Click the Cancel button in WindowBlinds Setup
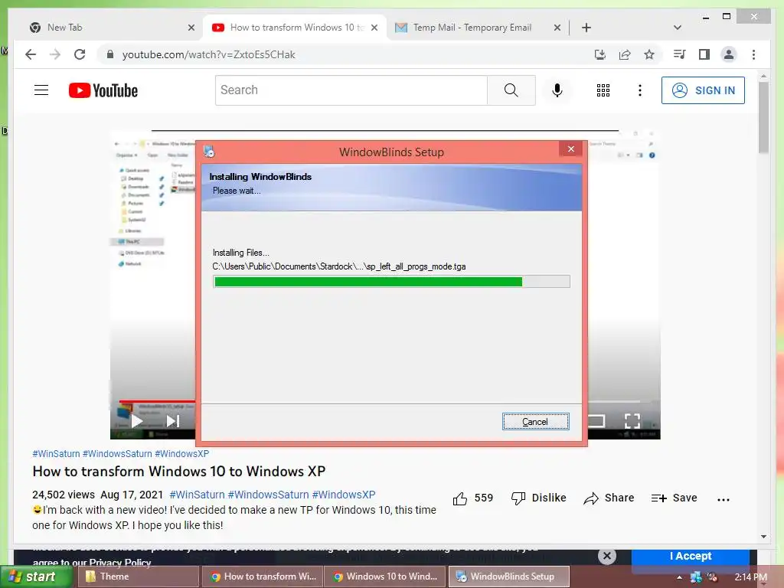The height and width of the screenshot is (588, 784). point(535,422)
